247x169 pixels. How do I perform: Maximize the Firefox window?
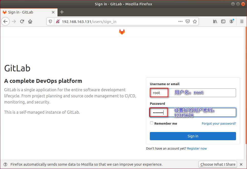tap(238, 4)
